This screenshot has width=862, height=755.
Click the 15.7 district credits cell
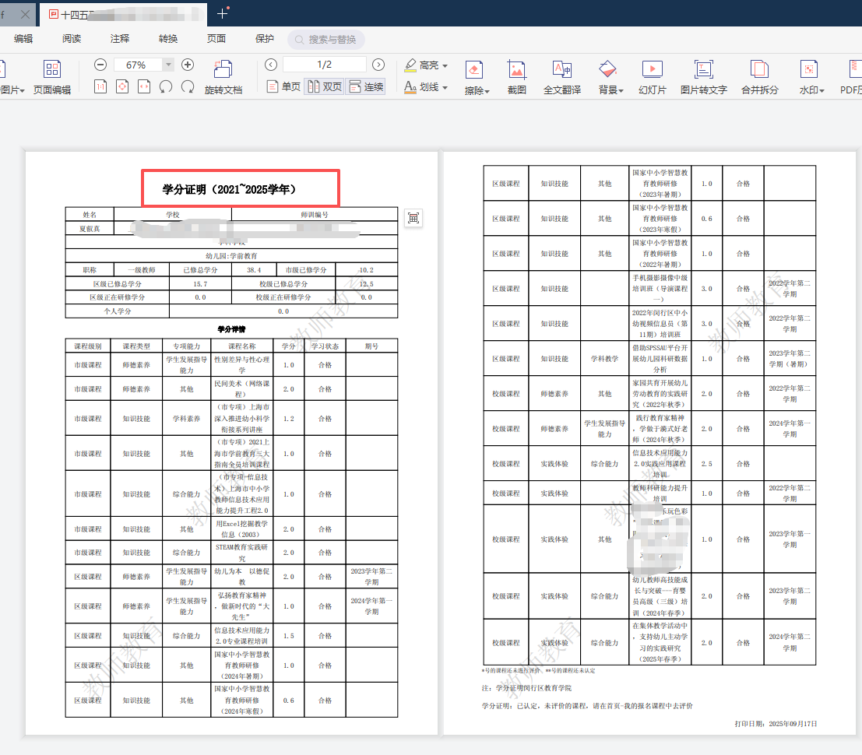pyautogui.click(x=200, y=284)
